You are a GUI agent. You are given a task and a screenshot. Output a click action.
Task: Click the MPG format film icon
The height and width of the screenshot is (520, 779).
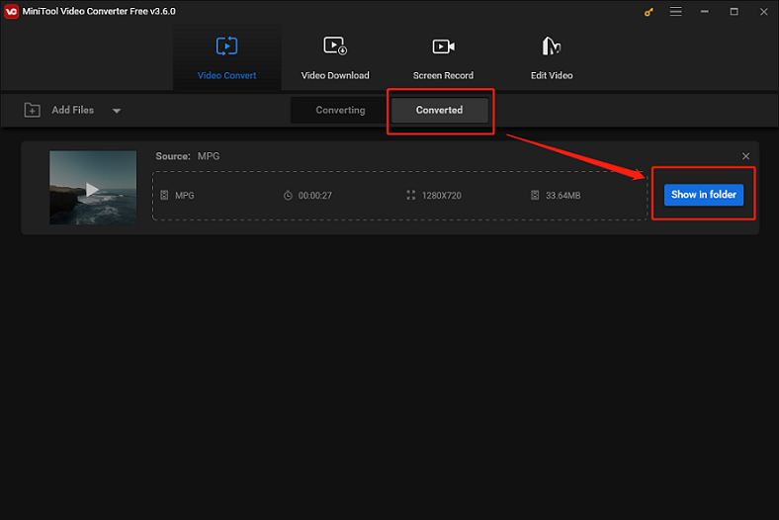(164, 195)
